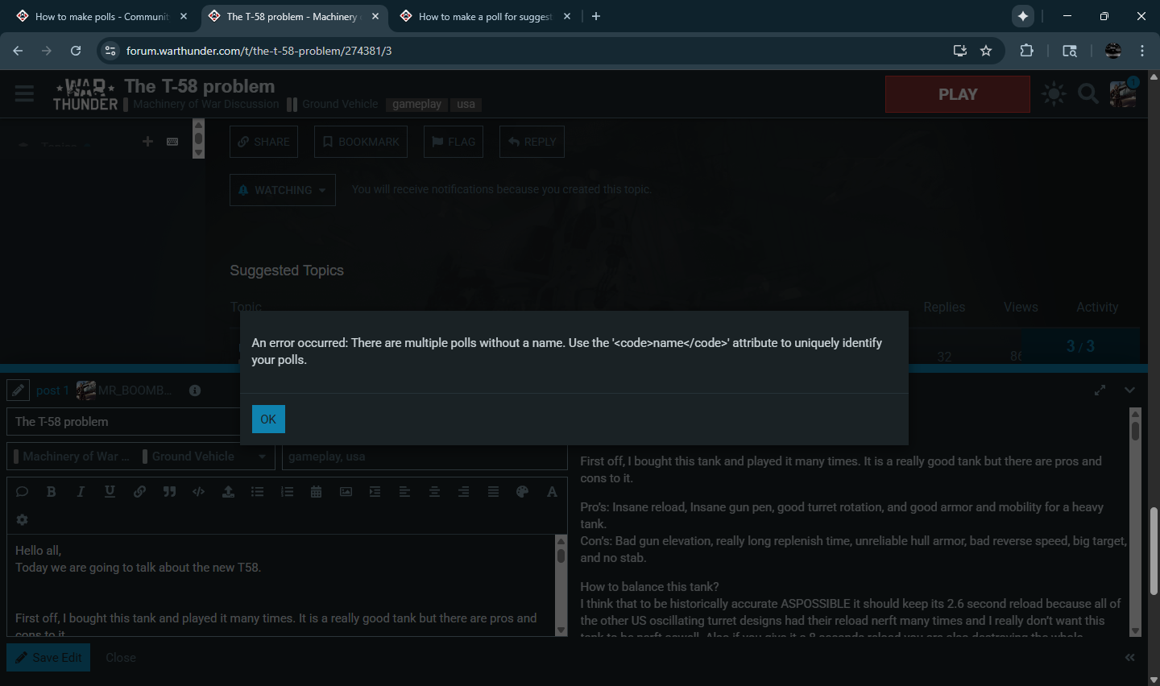Click OK to dismiss the poll error

point(268,419)
